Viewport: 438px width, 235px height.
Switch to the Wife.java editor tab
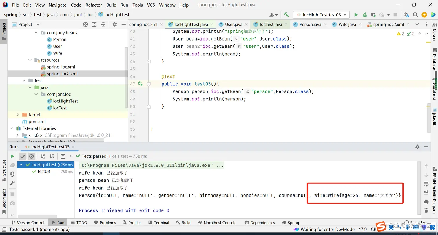(347, 25)
